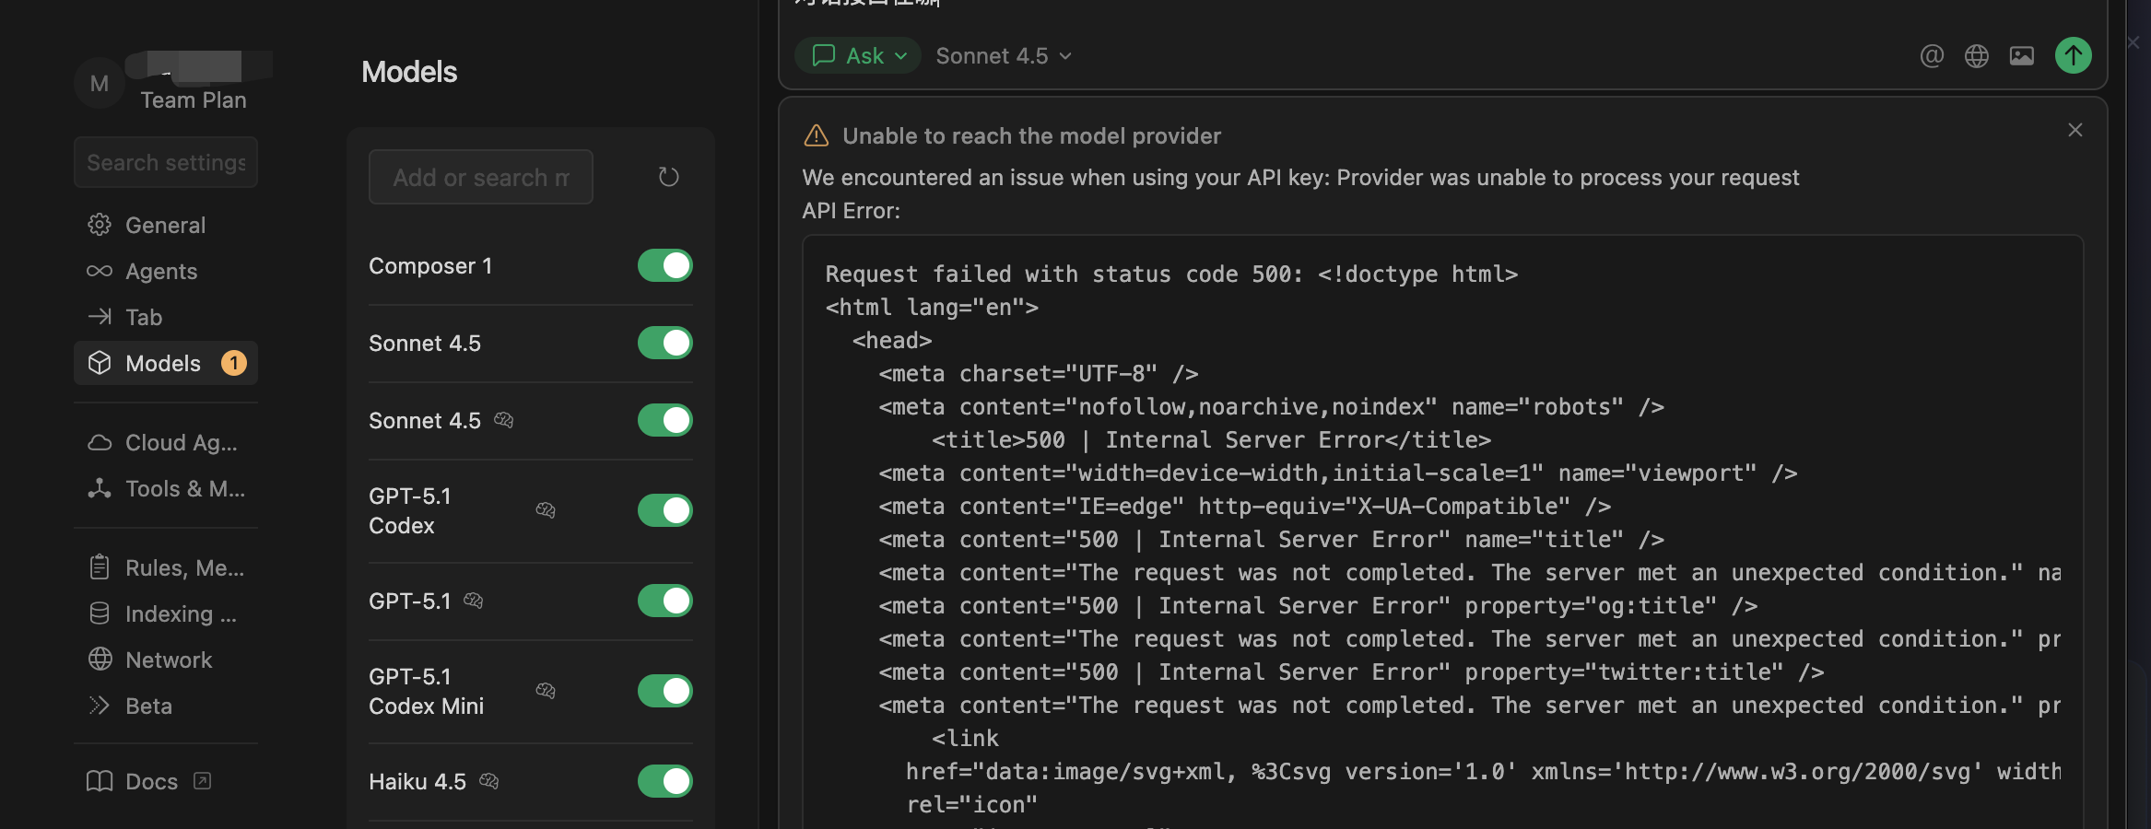Go to Rules and Memories settings
The height and width of the screenshot is (829, 2151).
click(166, 567)
